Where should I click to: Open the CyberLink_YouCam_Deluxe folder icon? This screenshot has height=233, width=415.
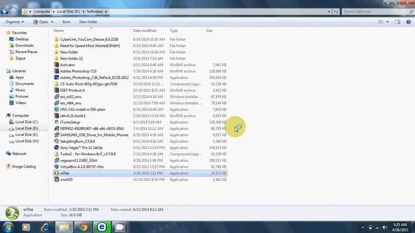point(56,39)
